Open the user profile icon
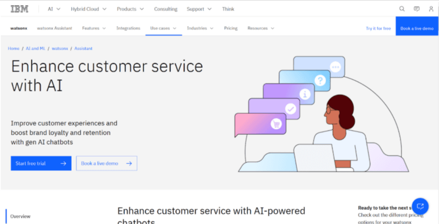This screenshot has width=439, height=224. pyautogui.click(x=431, y=9)
